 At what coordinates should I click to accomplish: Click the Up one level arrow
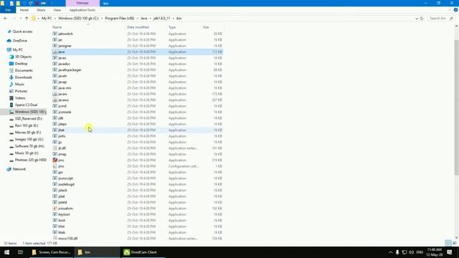[x=27, y=19]
